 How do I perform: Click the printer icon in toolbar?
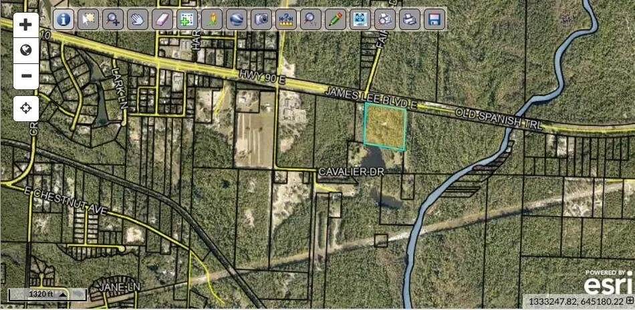[x=410, y=19]
